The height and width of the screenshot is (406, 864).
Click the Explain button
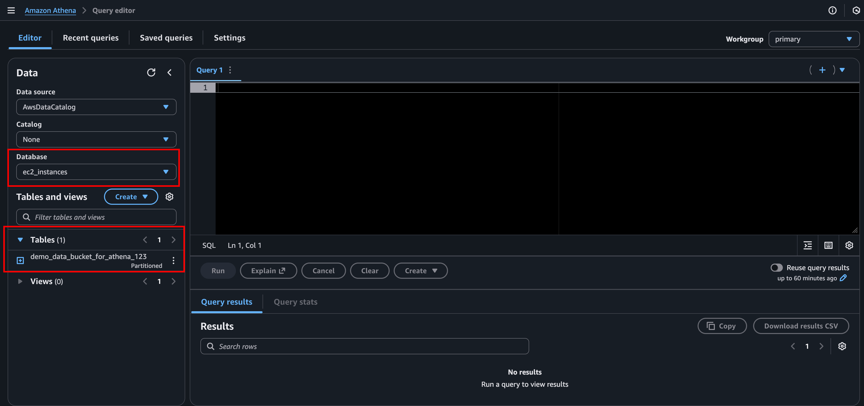[268, 271]
